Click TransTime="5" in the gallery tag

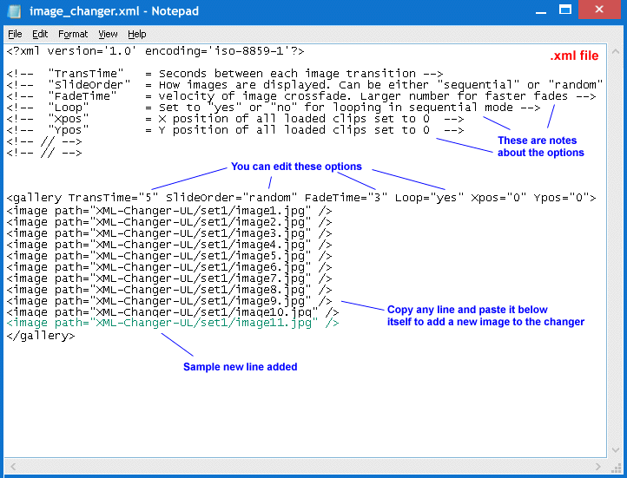[114, 198]
